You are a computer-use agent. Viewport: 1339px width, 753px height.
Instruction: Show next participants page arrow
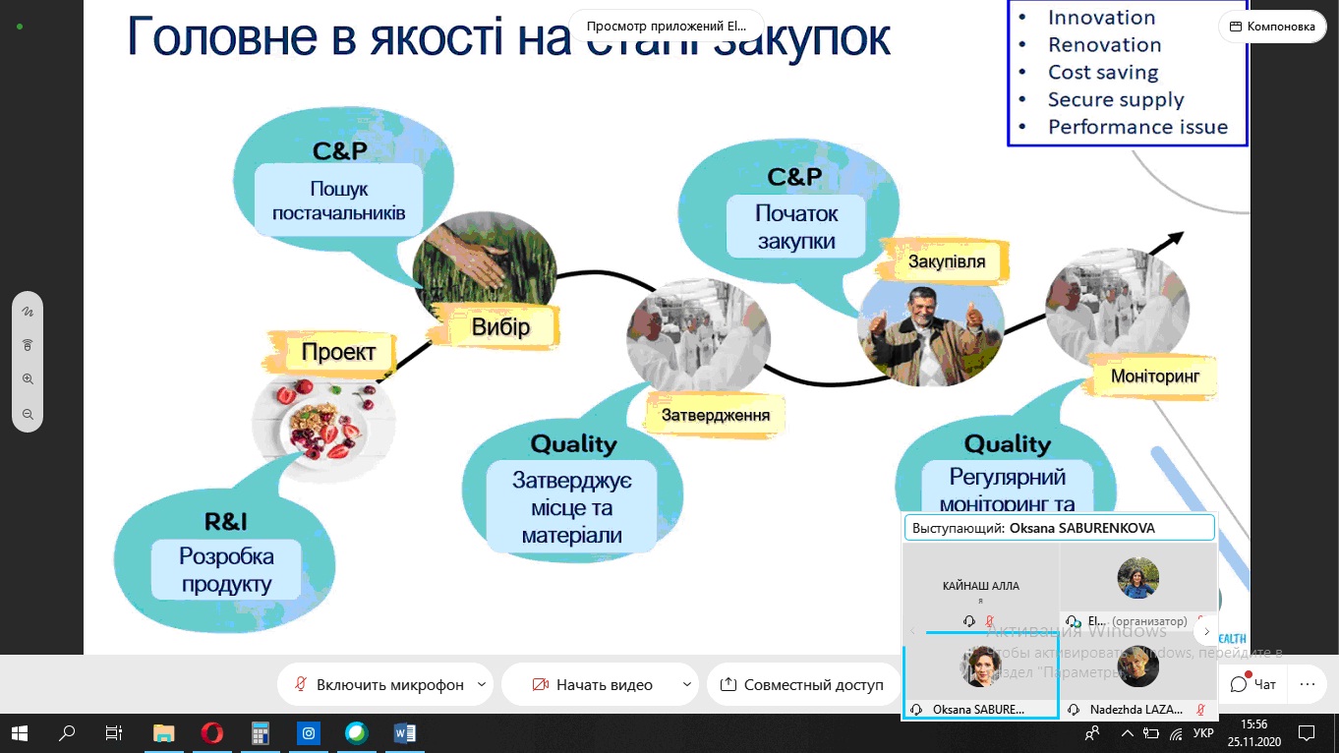click(1206, 631)
